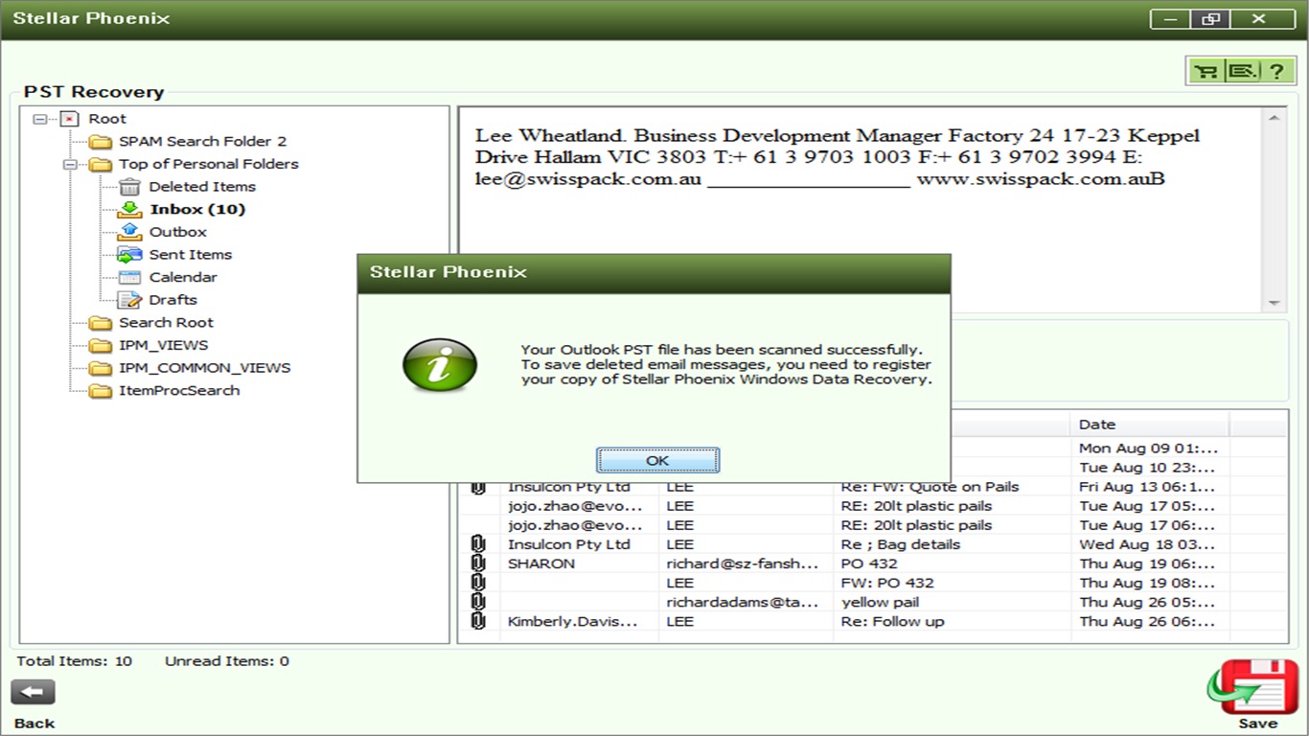Click 'SHARON' sender cell
The width and height of the screenshot is (1309, 736).
tap(541, 563)
